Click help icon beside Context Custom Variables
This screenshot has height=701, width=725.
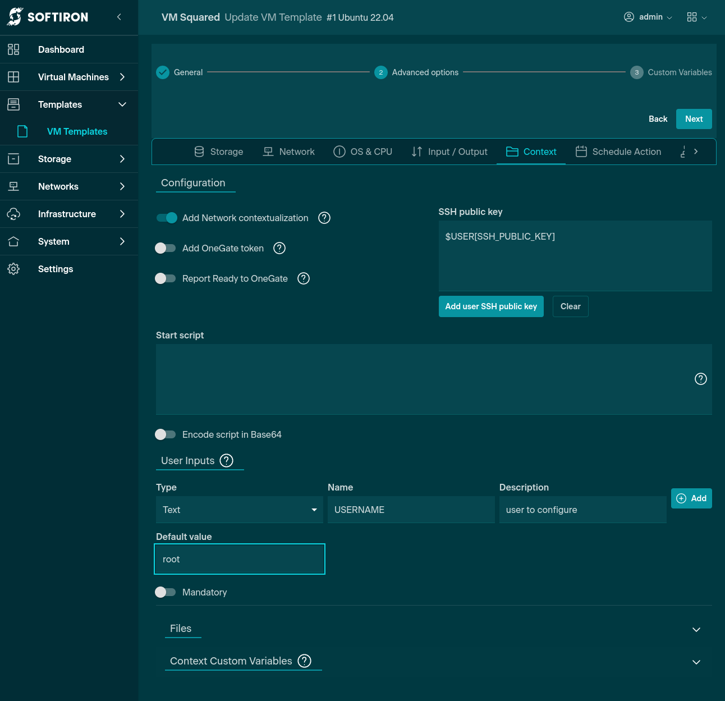304,661
